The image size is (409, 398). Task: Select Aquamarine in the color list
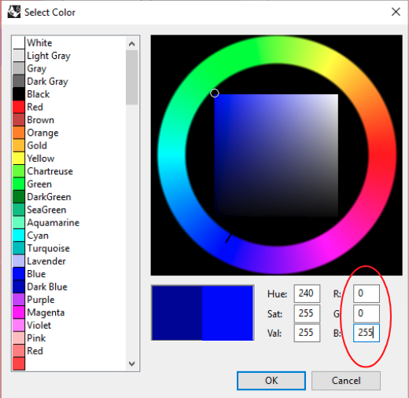[x=69, y=222]
